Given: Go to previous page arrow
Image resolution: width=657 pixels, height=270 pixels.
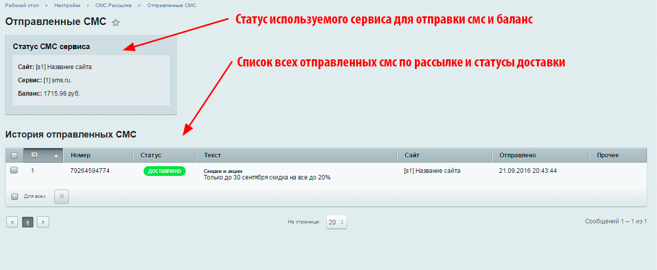Looking at the screenshot, I should coord(12,222).
